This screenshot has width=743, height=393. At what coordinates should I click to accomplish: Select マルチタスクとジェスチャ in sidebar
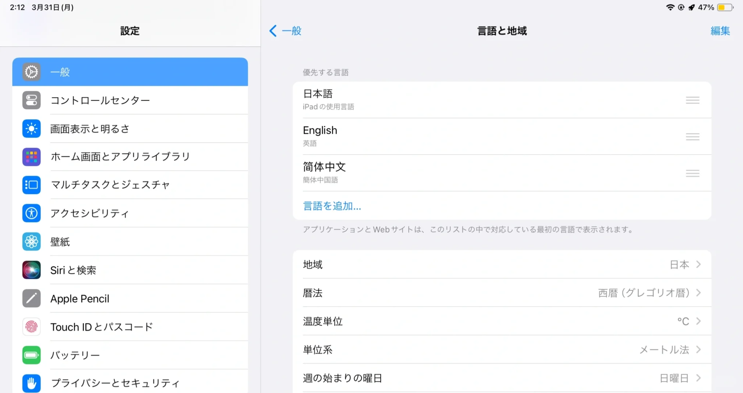tap(130, 185)
